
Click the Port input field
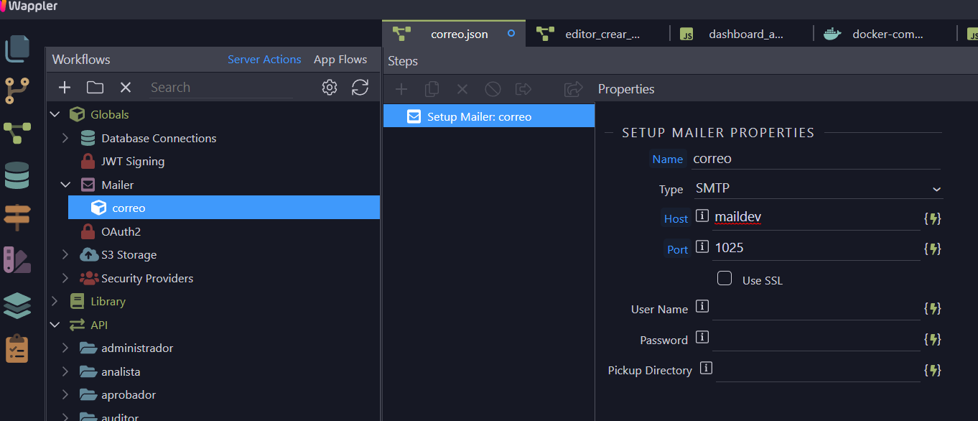click(816, 248)
